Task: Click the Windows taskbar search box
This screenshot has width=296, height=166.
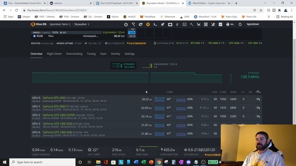Action: point(42,162)
